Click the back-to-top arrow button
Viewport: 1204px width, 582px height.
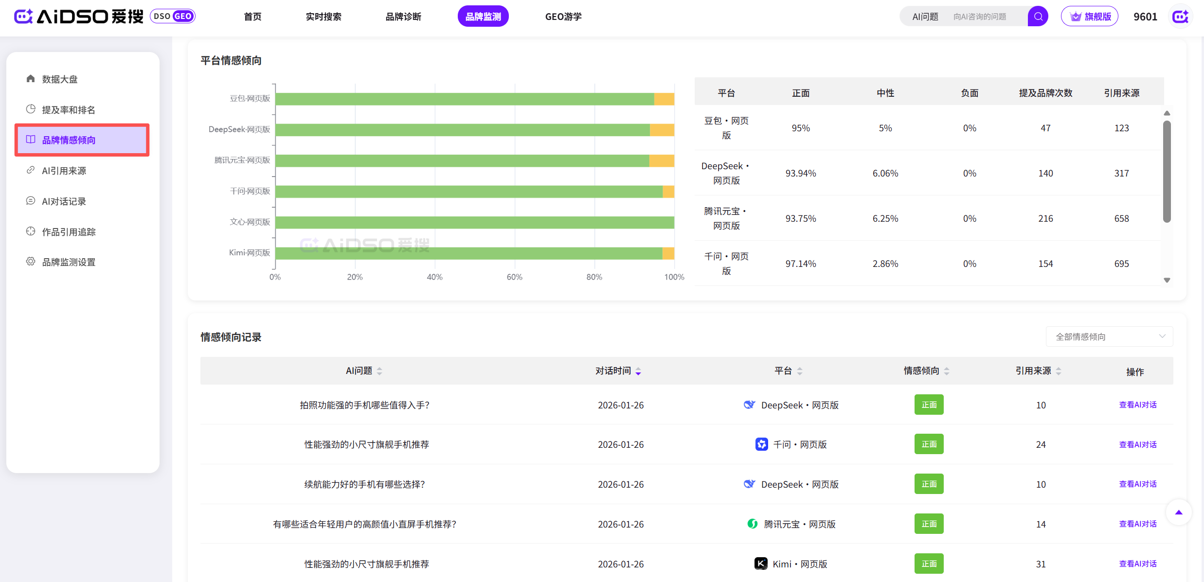(x=1178, y=512)
